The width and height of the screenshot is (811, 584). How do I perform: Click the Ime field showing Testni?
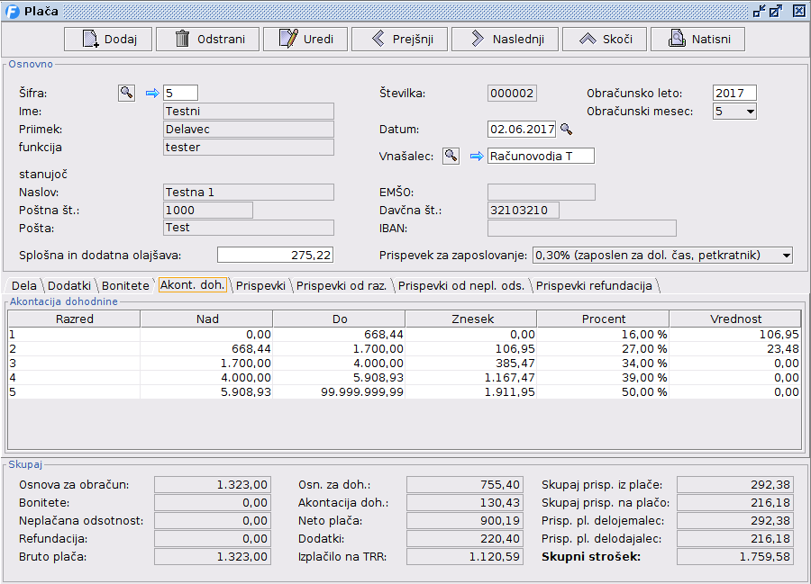point(249,111)
